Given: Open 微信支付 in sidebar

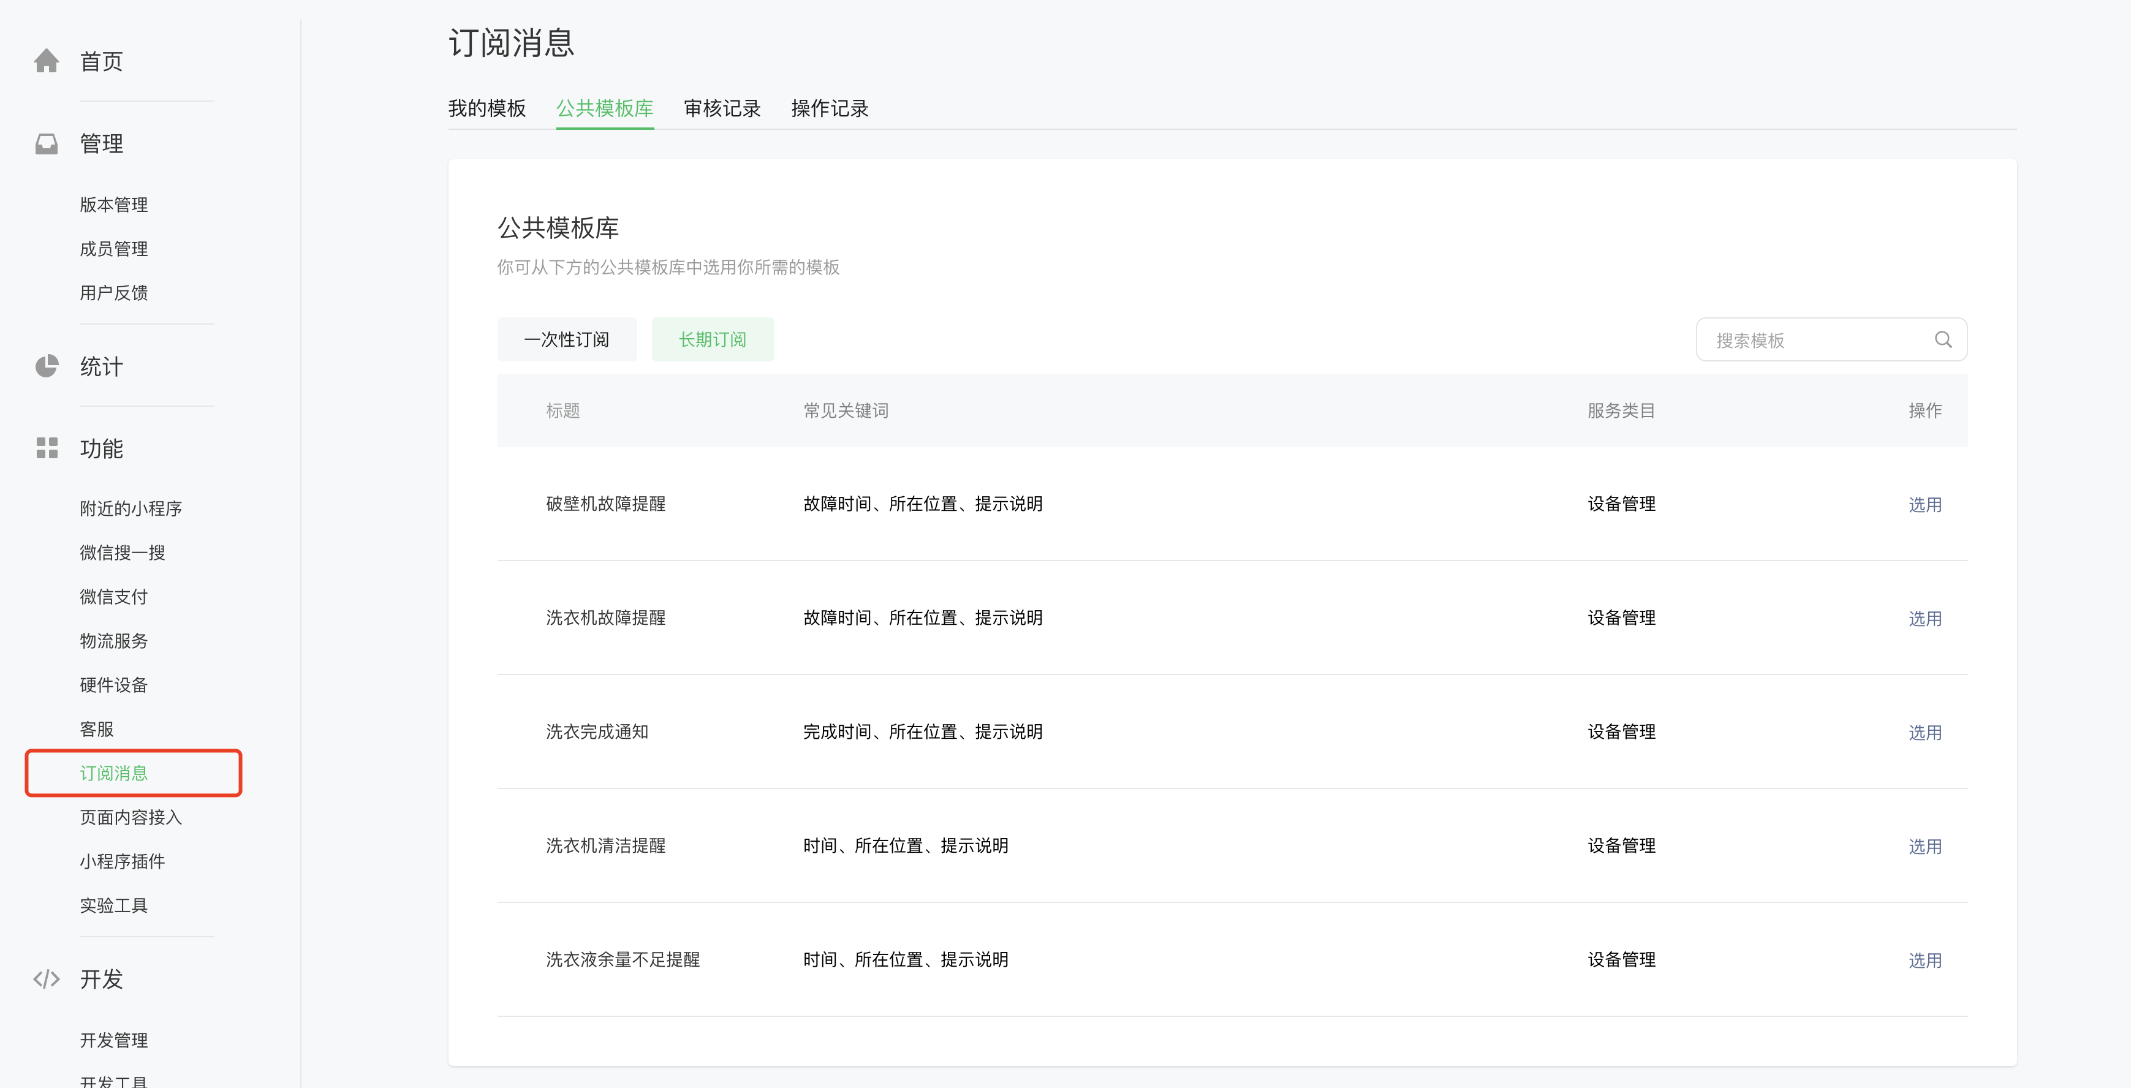Looking at the screenshot, I should (114, 597).
